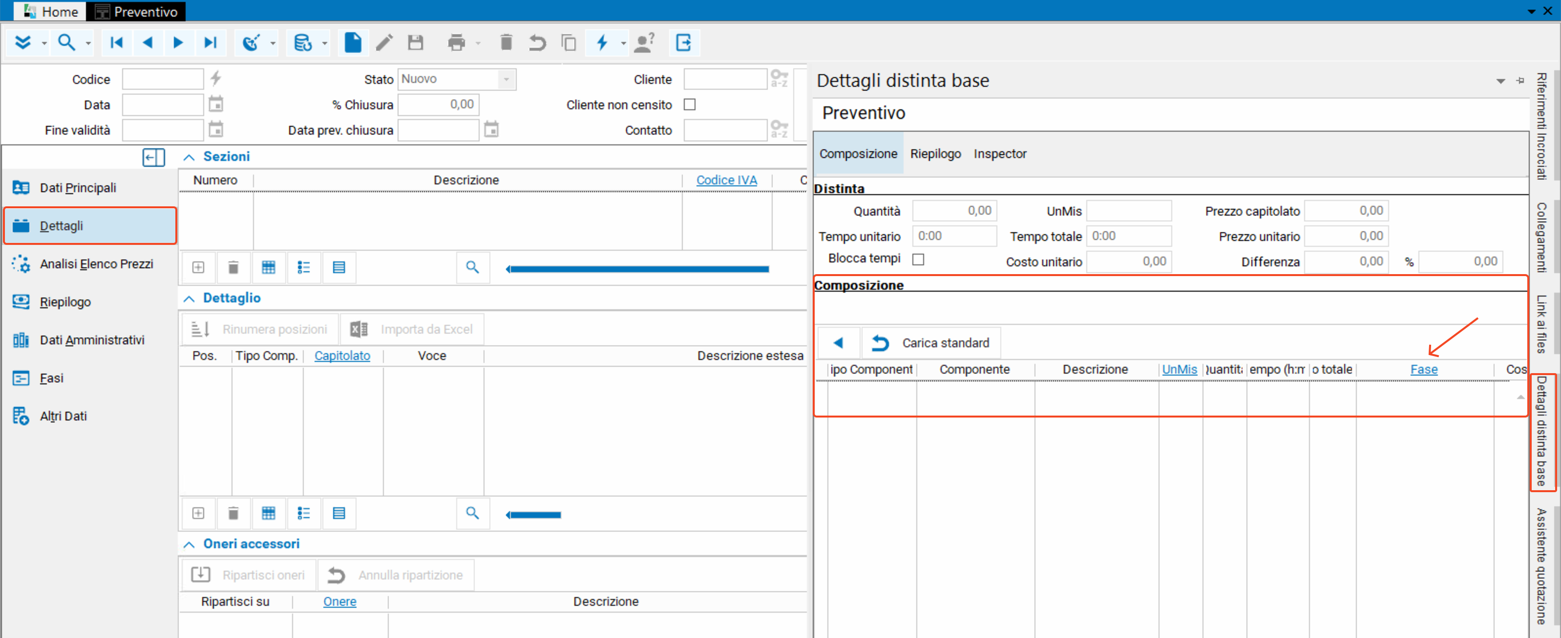Select the Riepilogo tab in details panel
Image resolution: width=1561 pixels, height=638 pixels.
point(935,154)
